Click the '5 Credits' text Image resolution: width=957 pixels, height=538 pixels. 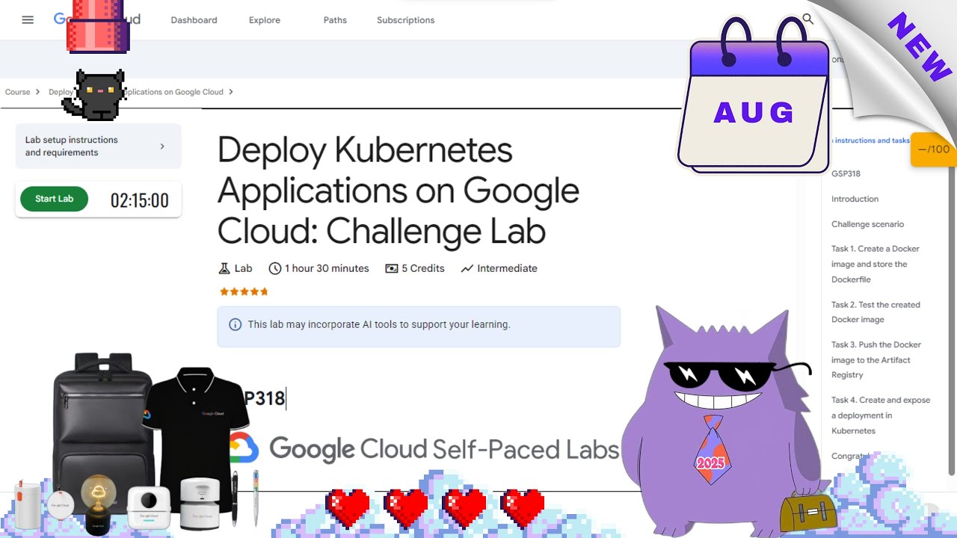point(423,268)
